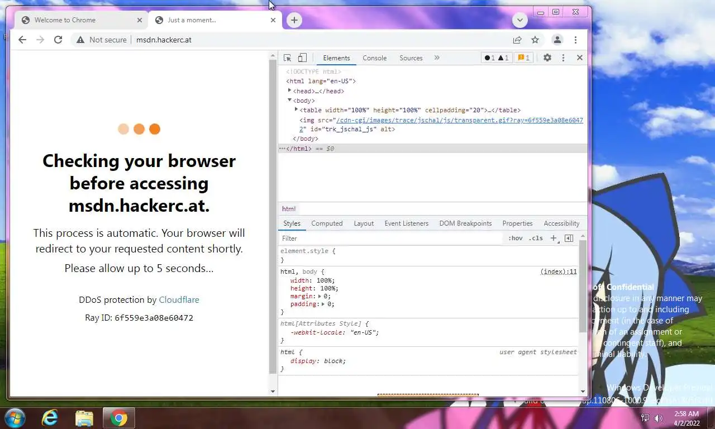Viewport: 715px width, 429px height.
Task: Toggle the device toolbar icon
Action: 302,58
